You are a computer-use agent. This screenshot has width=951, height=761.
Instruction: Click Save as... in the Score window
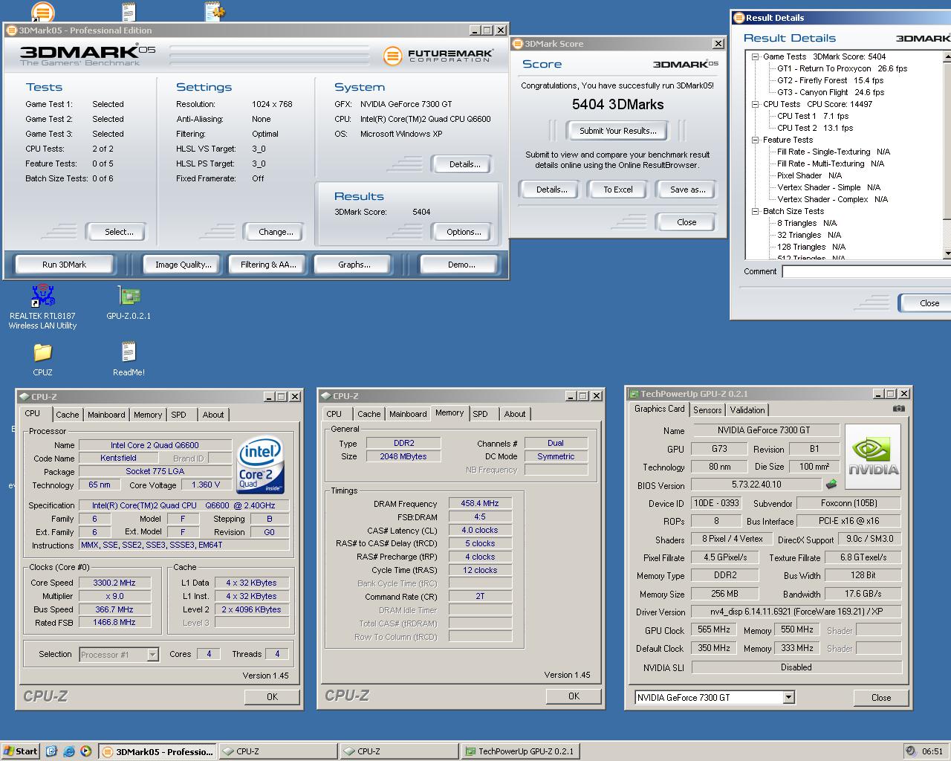pos(687,190)
